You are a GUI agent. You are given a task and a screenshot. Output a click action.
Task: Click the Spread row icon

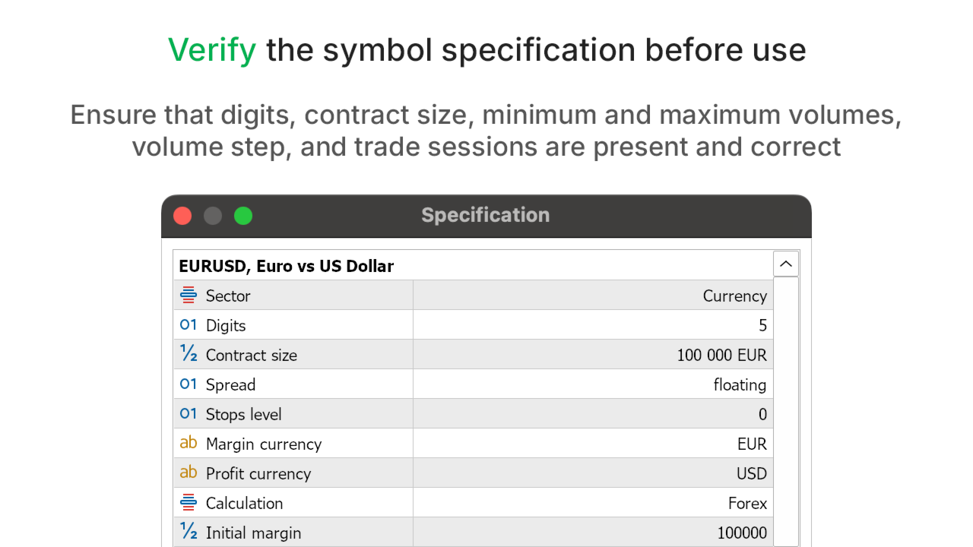click(189, 384)
